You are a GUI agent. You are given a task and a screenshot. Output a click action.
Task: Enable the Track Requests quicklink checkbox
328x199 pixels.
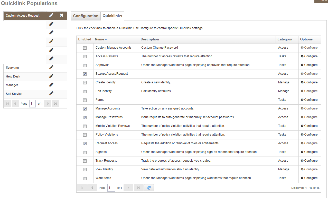coord(85,161)
